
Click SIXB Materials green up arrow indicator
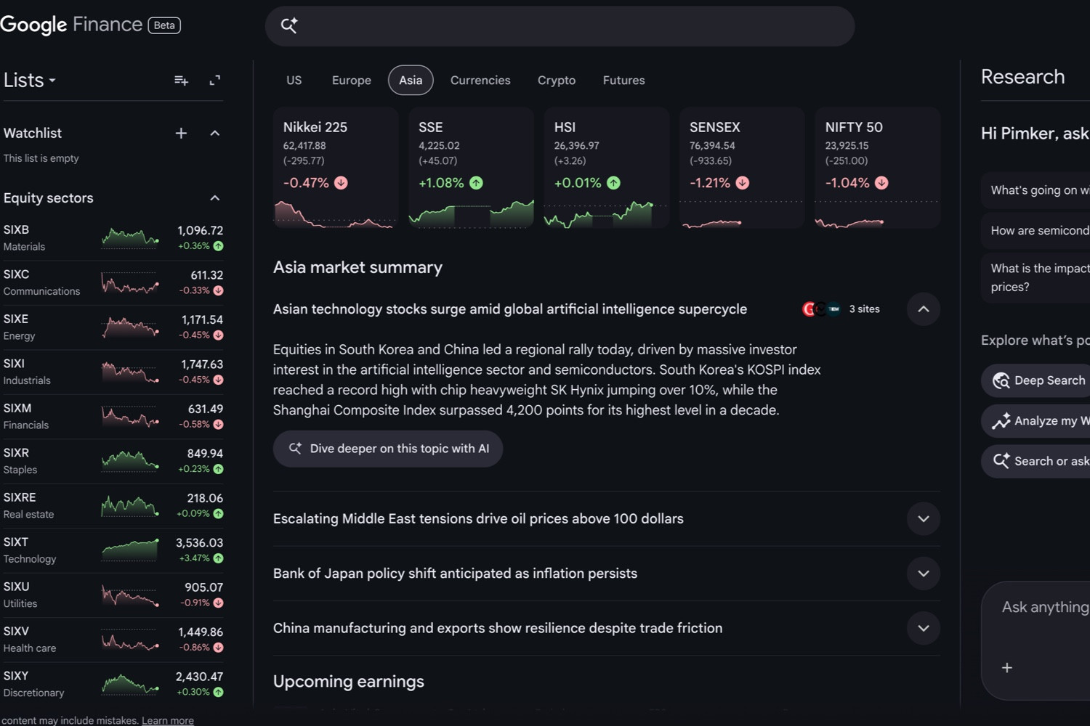click(218, 246)
